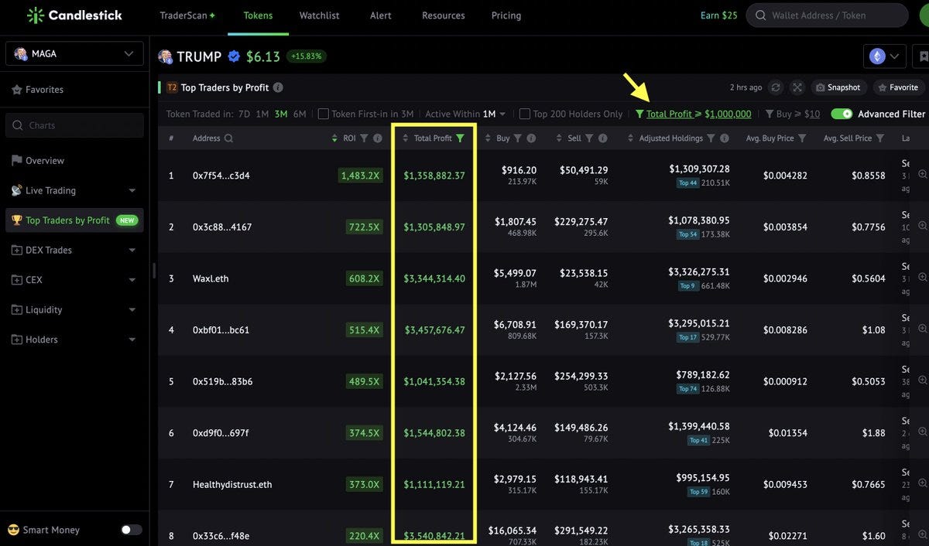This screenshot has height=546, width=929.
Task: Open info icon beside Top Traders by Profit title
Action: (278, 87)
